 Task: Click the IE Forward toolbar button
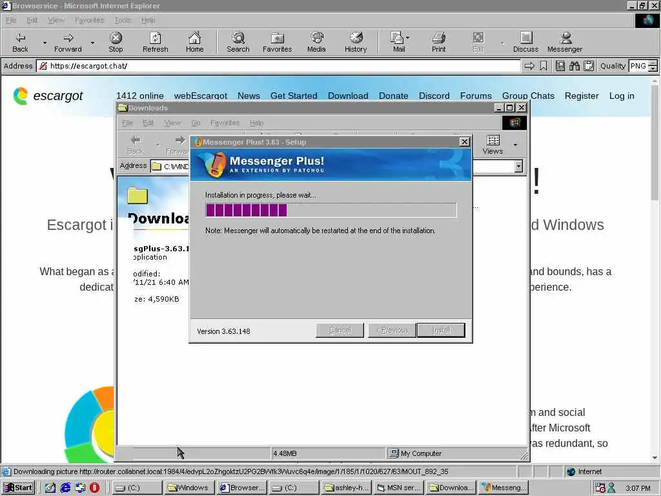click(x=68, y=42)
